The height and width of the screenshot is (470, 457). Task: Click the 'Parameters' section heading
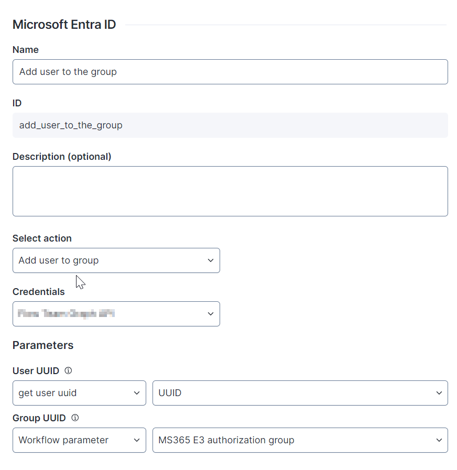click(x=43, y=345)
